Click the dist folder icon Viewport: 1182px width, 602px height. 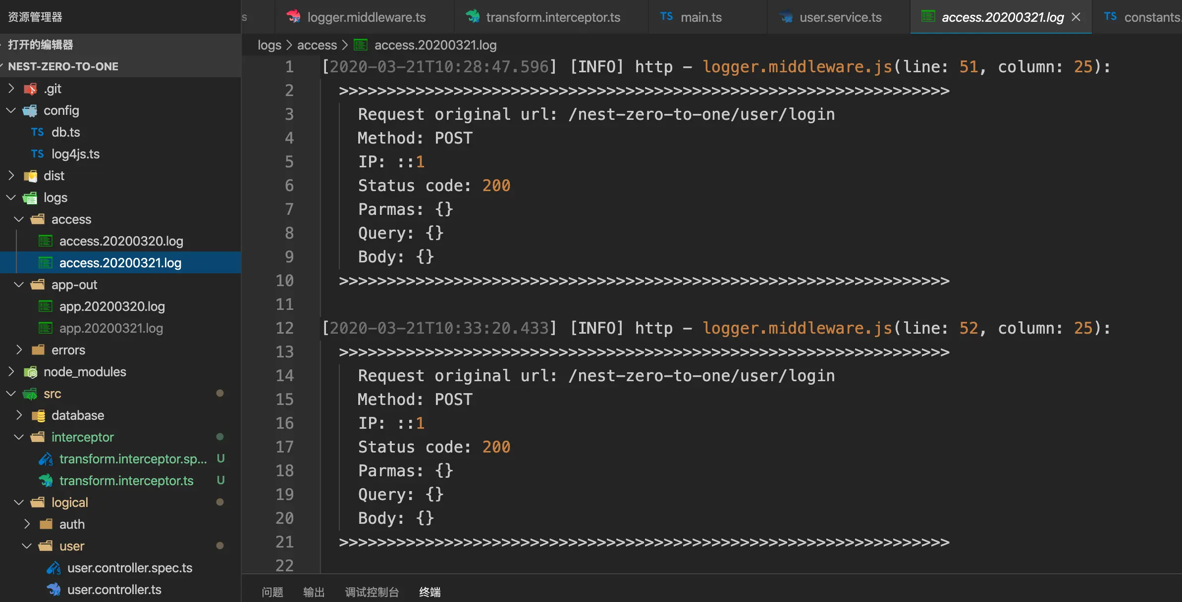pos(30,176)
